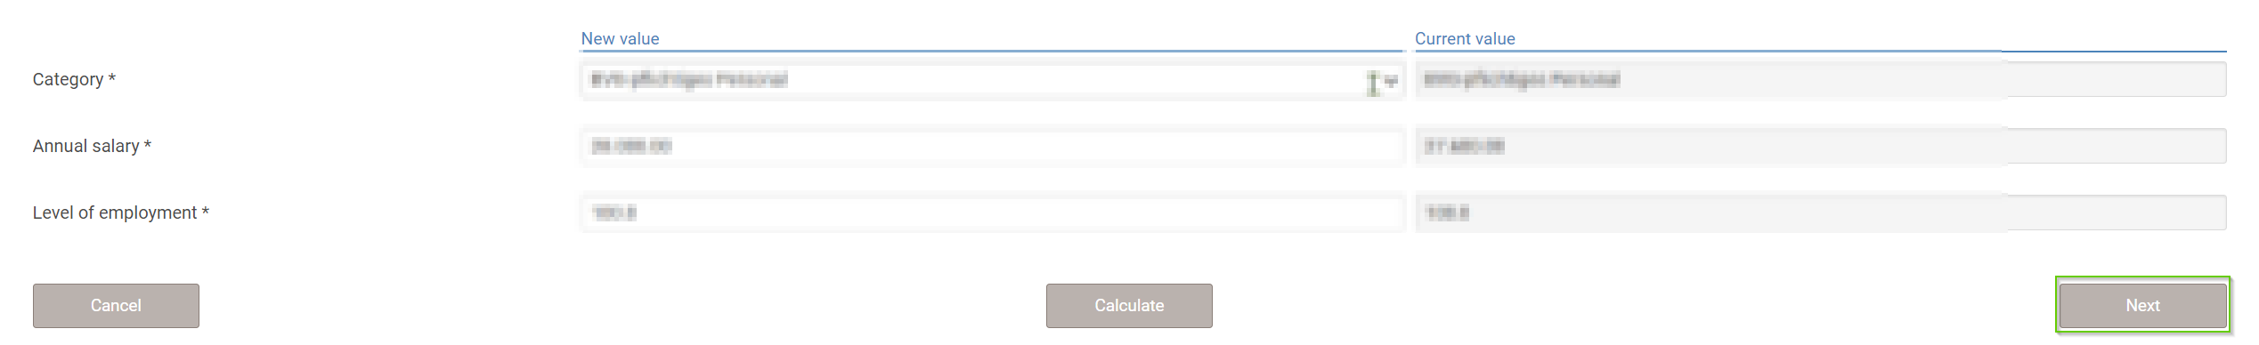2259x345 pixels.
Task: Click the Category field label
Action: tap(69, 79)
